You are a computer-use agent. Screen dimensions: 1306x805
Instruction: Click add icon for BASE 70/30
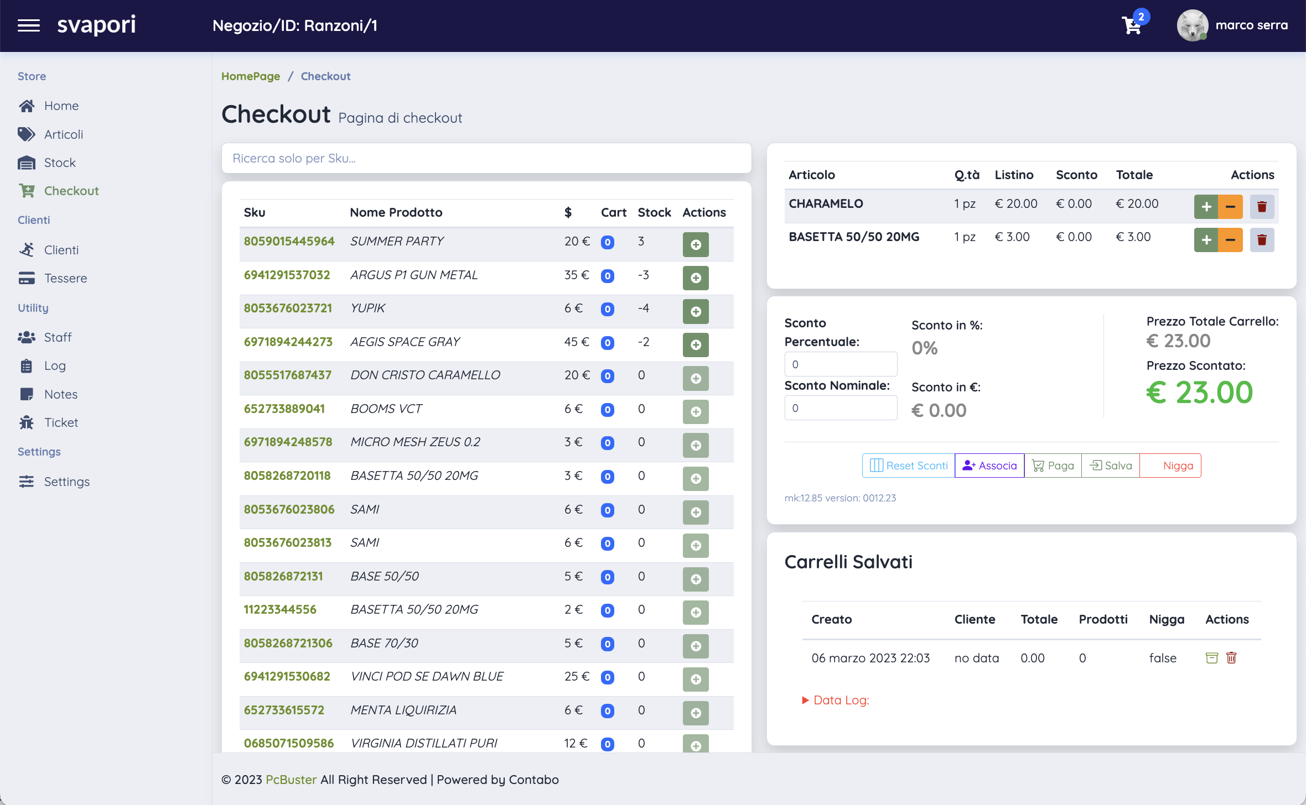pyautogui.click(x=696, y=646)
